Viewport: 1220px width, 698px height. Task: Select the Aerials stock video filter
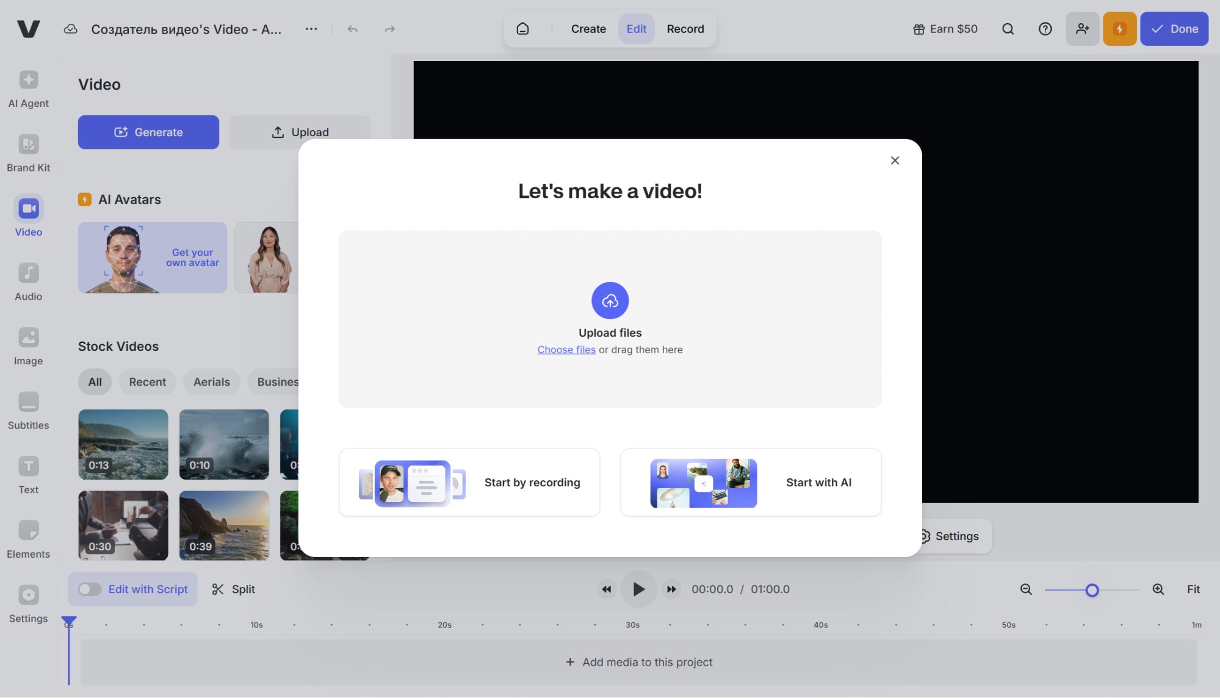pyautogui.click(x=211, y=382)
